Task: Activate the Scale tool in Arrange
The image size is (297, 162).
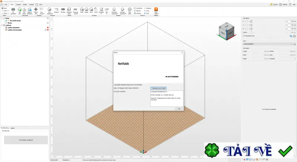Action: [x=82, y=10]
